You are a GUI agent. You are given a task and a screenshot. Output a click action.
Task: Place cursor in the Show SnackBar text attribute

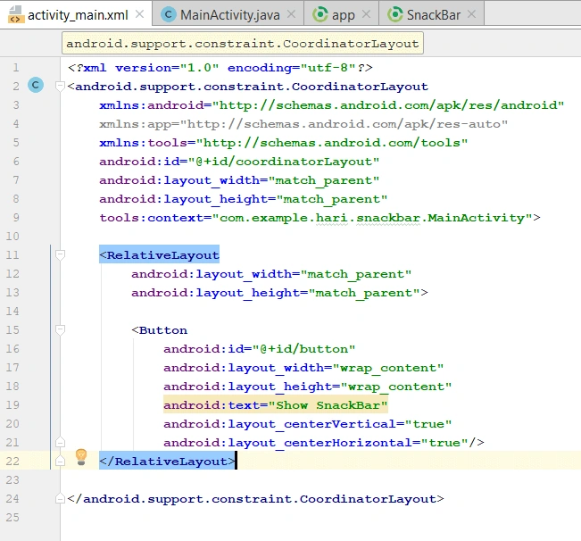click(x=275, y=405)
